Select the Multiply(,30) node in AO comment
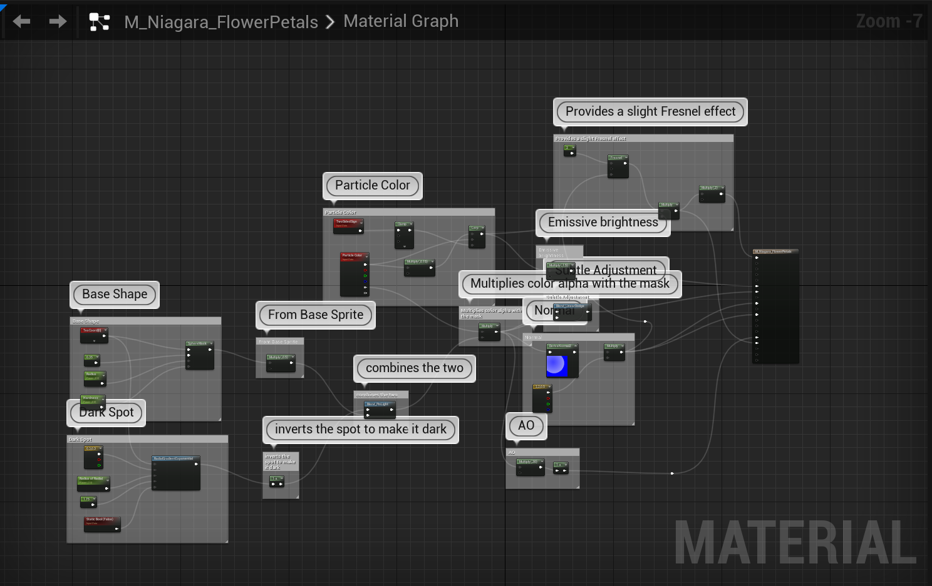Screen dimensions: 932x586 coord(531,467)
